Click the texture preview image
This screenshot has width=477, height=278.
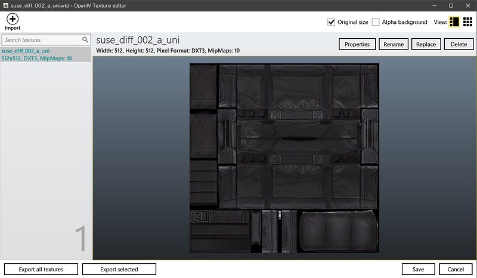pos(284,157)
